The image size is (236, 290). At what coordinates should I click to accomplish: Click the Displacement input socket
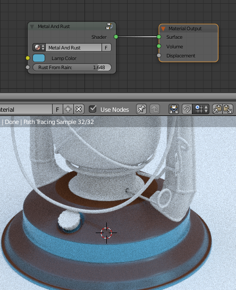(x=159, y=55)
